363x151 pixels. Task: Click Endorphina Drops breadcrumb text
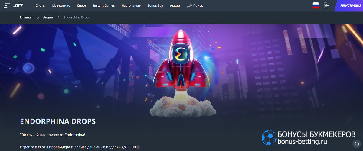77,17
